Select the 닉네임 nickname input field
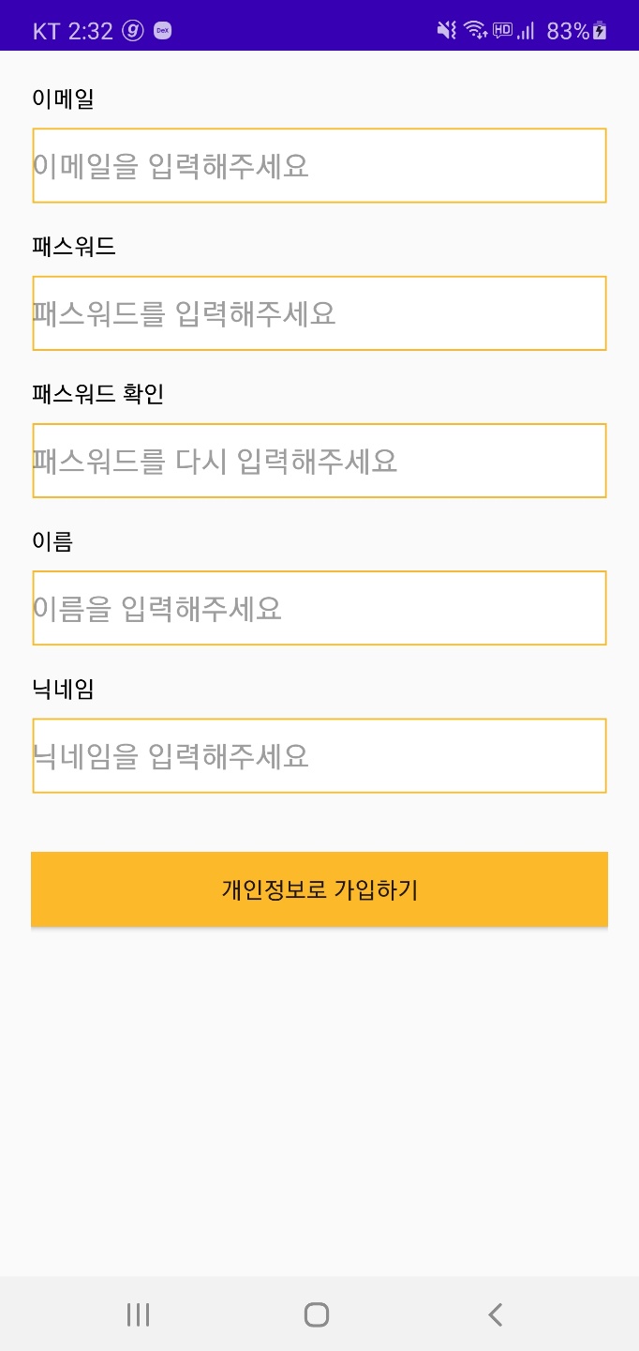 [319, 755]
